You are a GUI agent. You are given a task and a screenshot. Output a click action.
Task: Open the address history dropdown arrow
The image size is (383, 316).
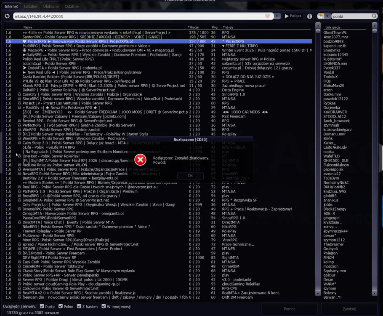tap(277, 16)
